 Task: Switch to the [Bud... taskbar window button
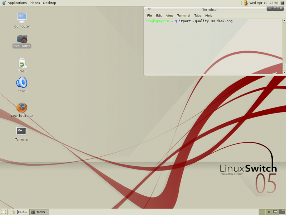pos(20,212)
